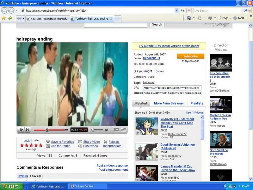The width and height of the screenshot is (253, 190).
Task: Open the Page menu
Action: [x=224, y=18]
